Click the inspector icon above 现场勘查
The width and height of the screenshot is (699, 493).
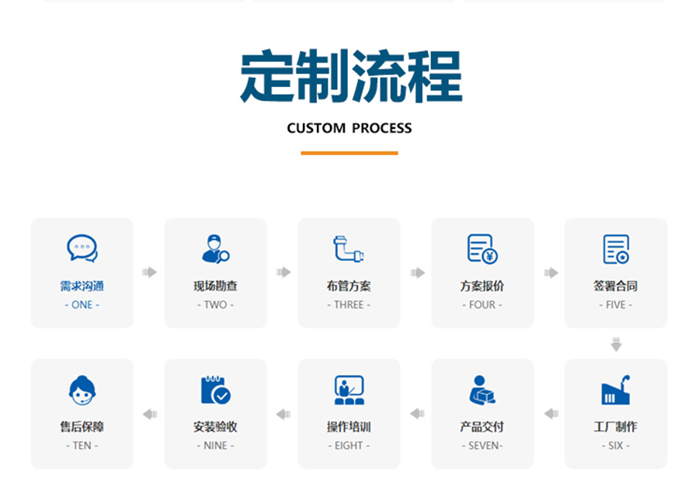point(215,249)
